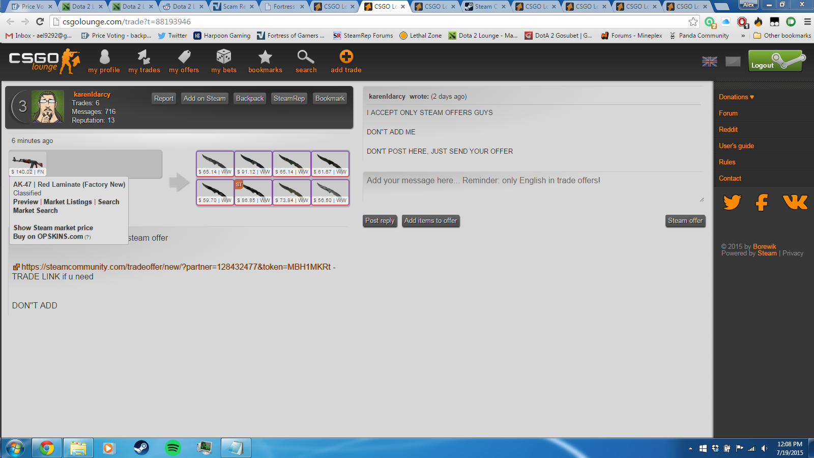The width and height of the screenshot is (814, 458).
Task: Open my bets dice icon
Action: point(224,57)
